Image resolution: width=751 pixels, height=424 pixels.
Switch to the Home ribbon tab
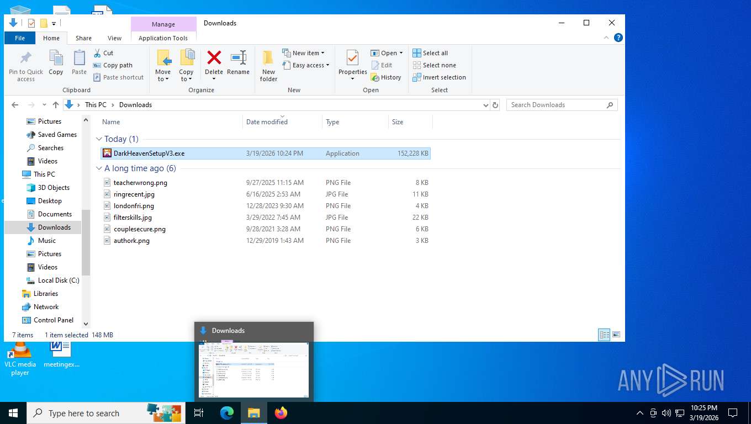[51, 38]
